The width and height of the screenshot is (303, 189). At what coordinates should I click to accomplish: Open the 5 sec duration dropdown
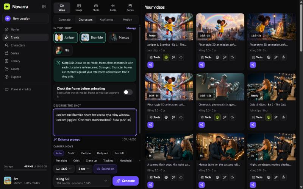84,169
